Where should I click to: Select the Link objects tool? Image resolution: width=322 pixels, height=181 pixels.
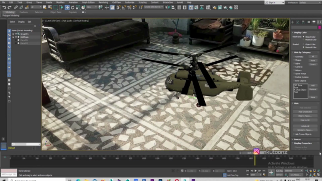[x=16, y=8]
